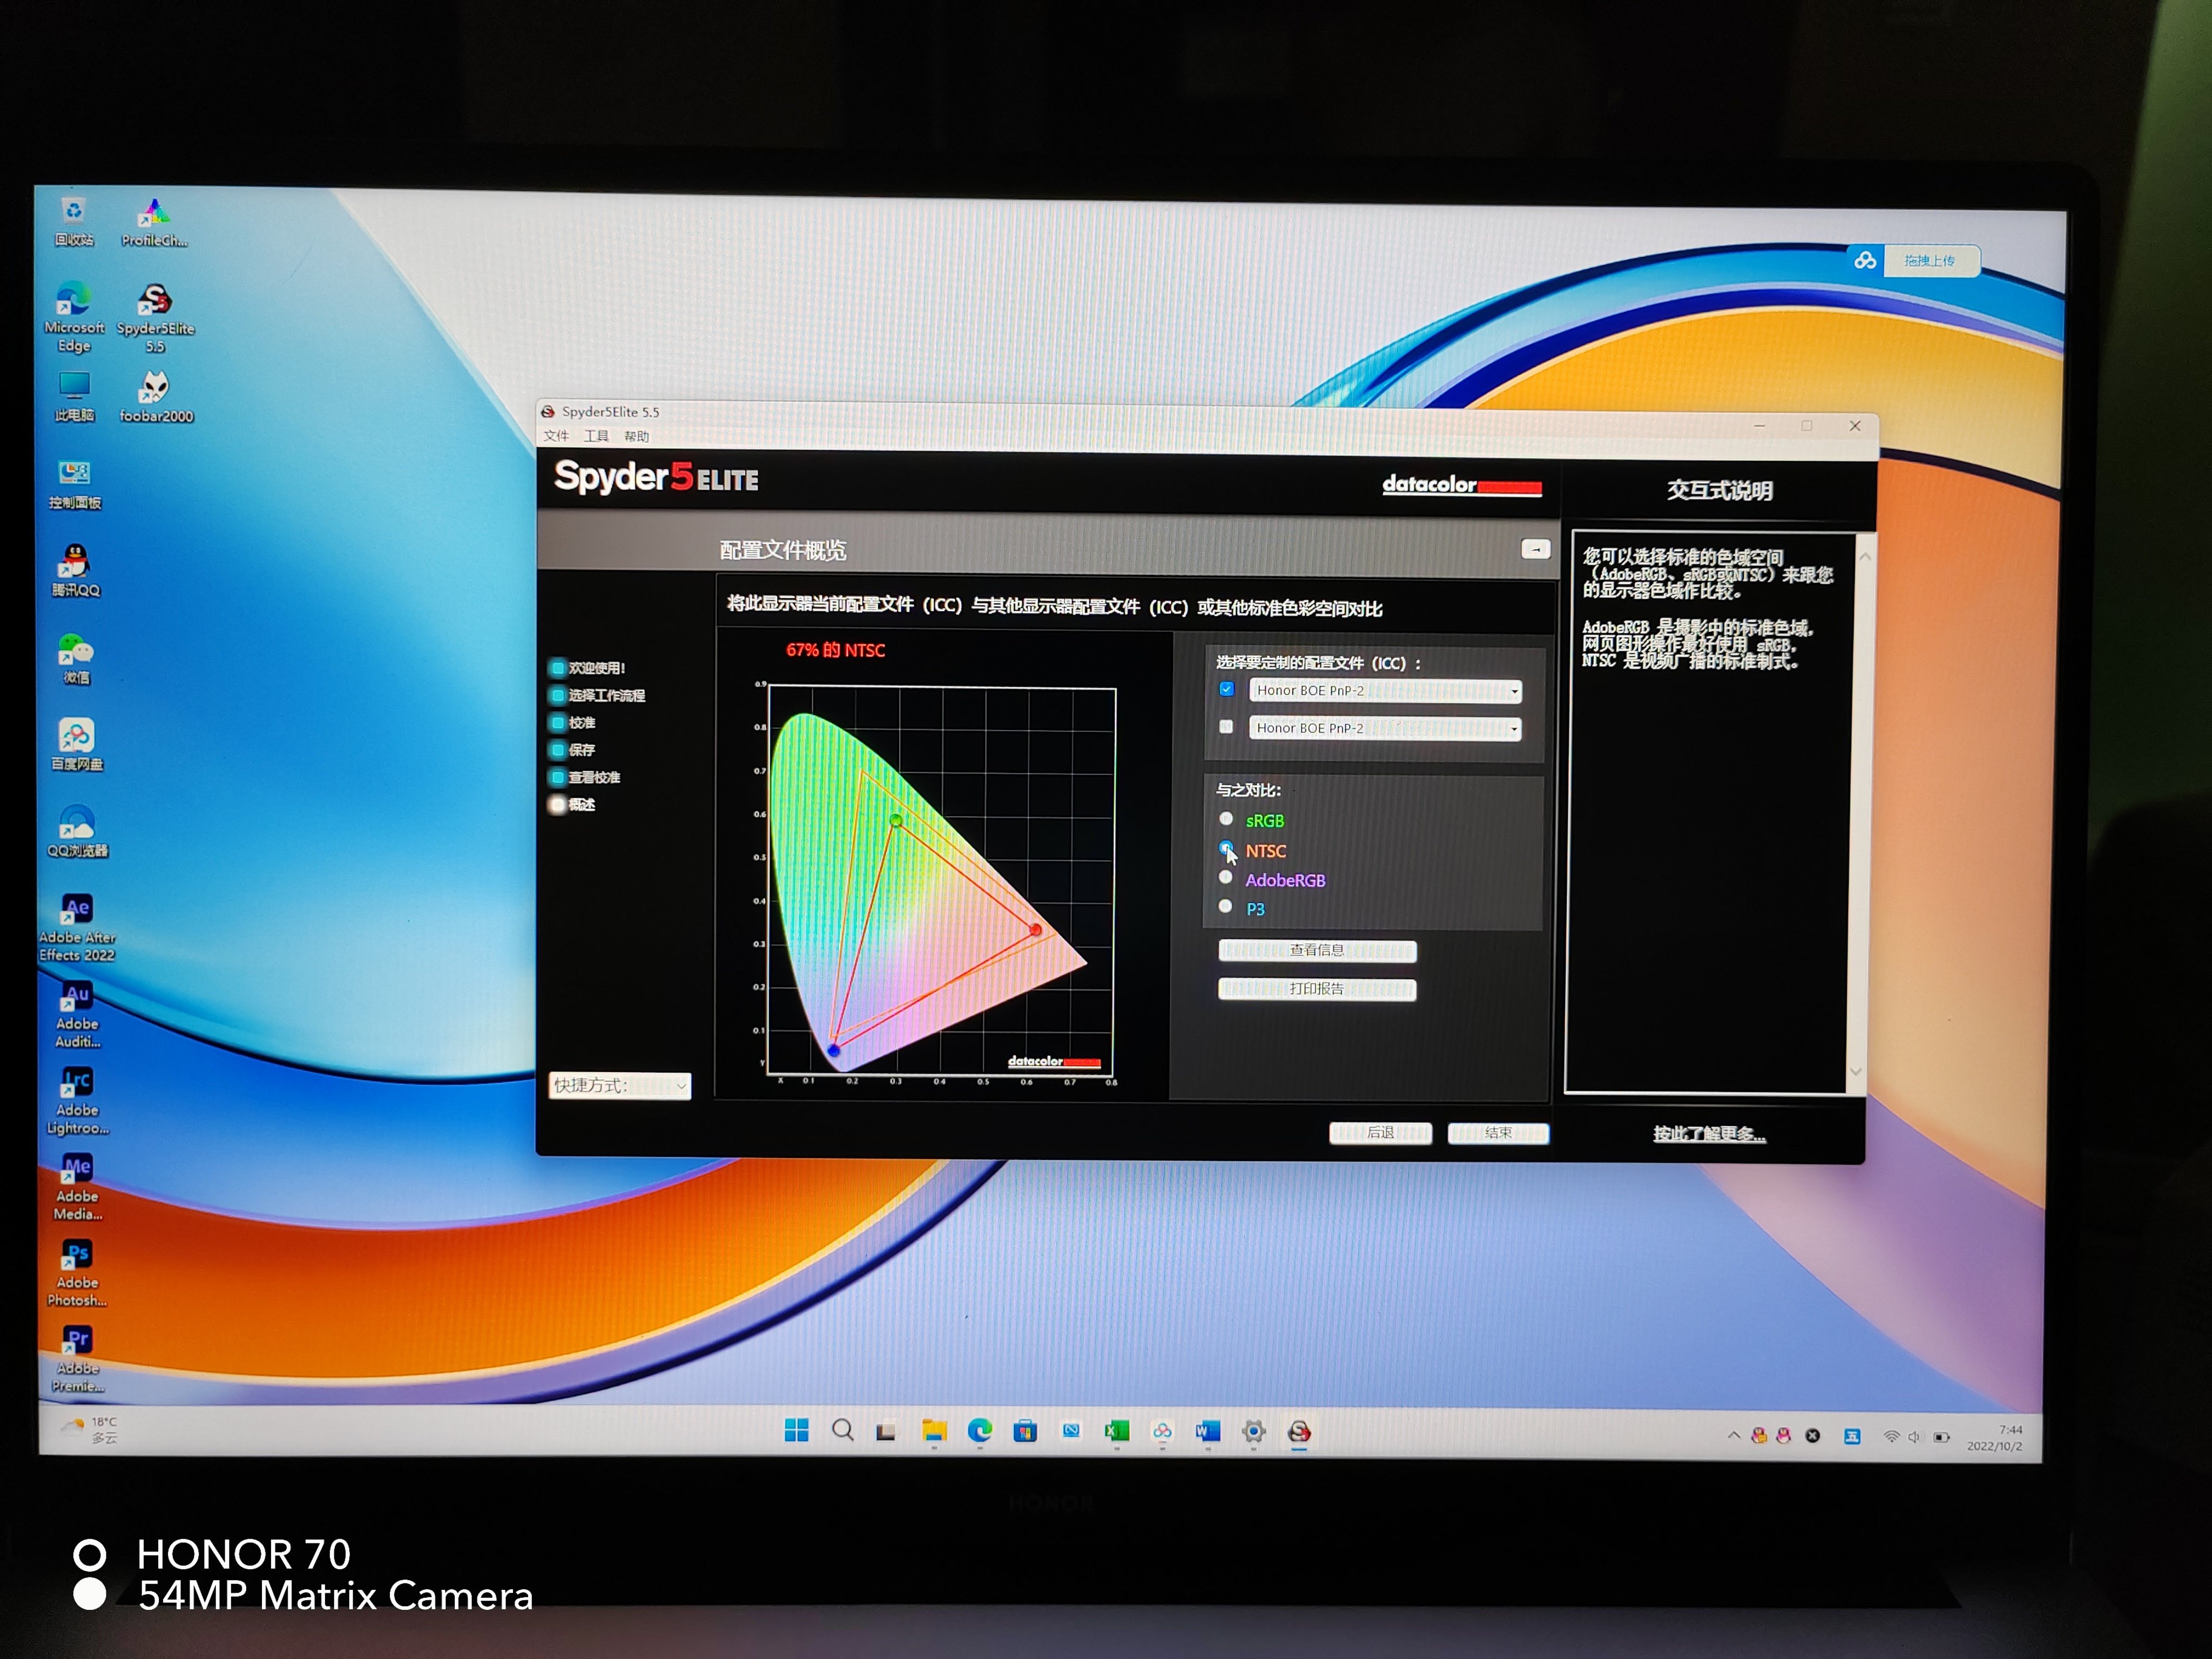The height and width of the screenshot is (1659, 2212).
Task: Click the collapse arrow icon beside 配置文件概览
Action: coord(1535,549)
